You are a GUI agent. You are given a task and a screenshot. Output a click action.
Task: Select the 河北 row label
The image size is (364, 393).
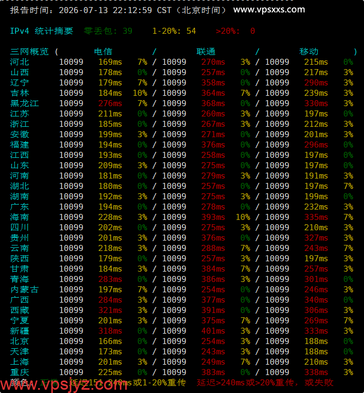click(20, 62)
